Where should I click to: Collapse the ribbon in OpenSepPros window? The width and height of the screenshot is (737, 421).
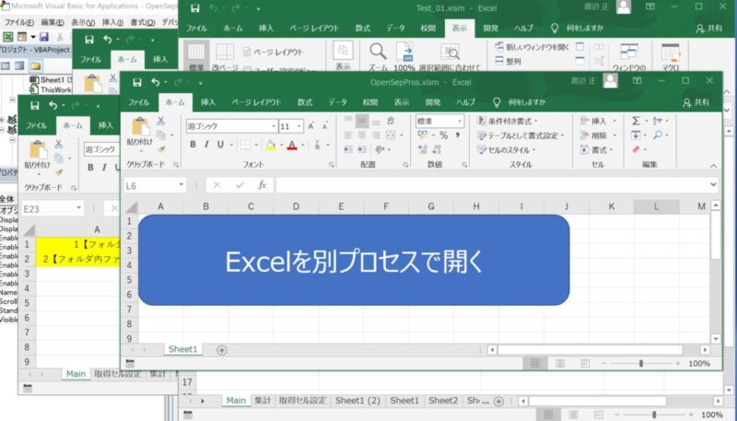click(713, 166)
